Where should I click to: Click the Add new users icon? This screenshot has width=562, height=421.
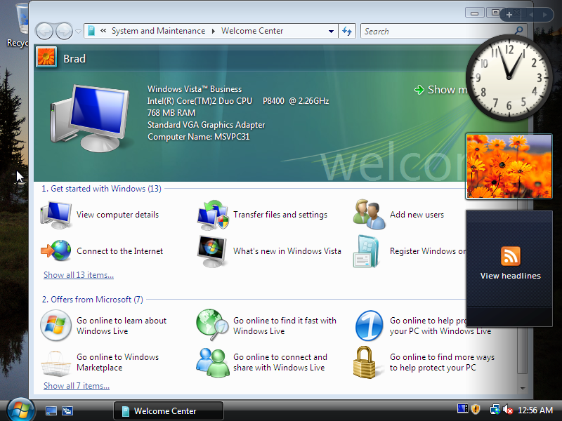coord(370,215)
